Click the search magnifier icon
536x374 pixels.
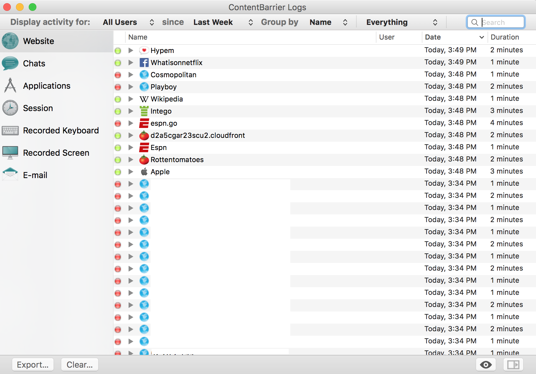tap(475, 22)
